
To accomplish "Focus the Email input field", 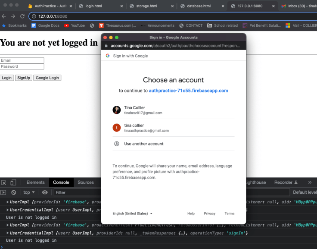I will tap(22, 60).
